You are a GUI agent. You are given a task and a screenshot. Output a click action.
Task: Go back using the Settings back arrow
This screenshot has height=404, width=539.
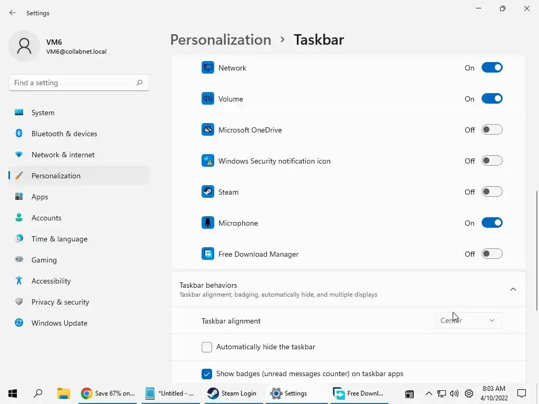click(13, 13)
